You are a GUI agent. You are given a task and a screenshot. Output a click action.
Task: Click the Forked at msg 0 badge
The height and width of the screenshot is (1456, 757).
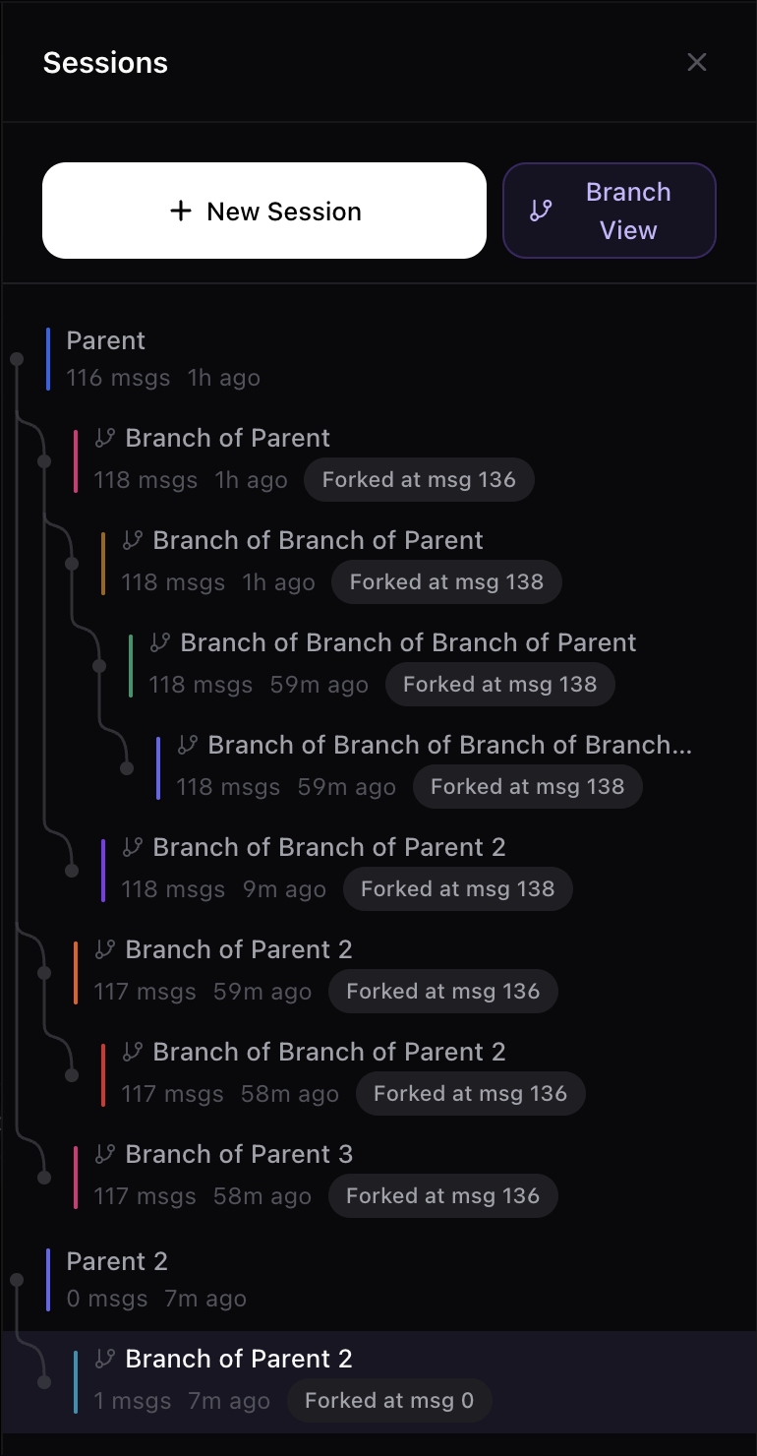tap(389, 1401)
